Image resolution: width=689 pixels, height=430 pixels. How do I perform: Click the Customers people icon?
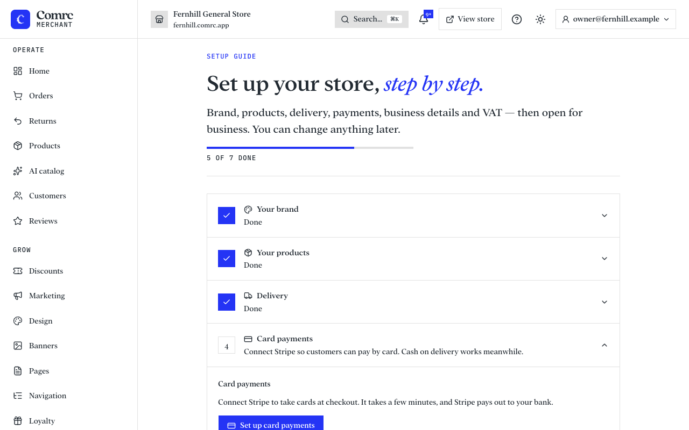click(18, 196)
